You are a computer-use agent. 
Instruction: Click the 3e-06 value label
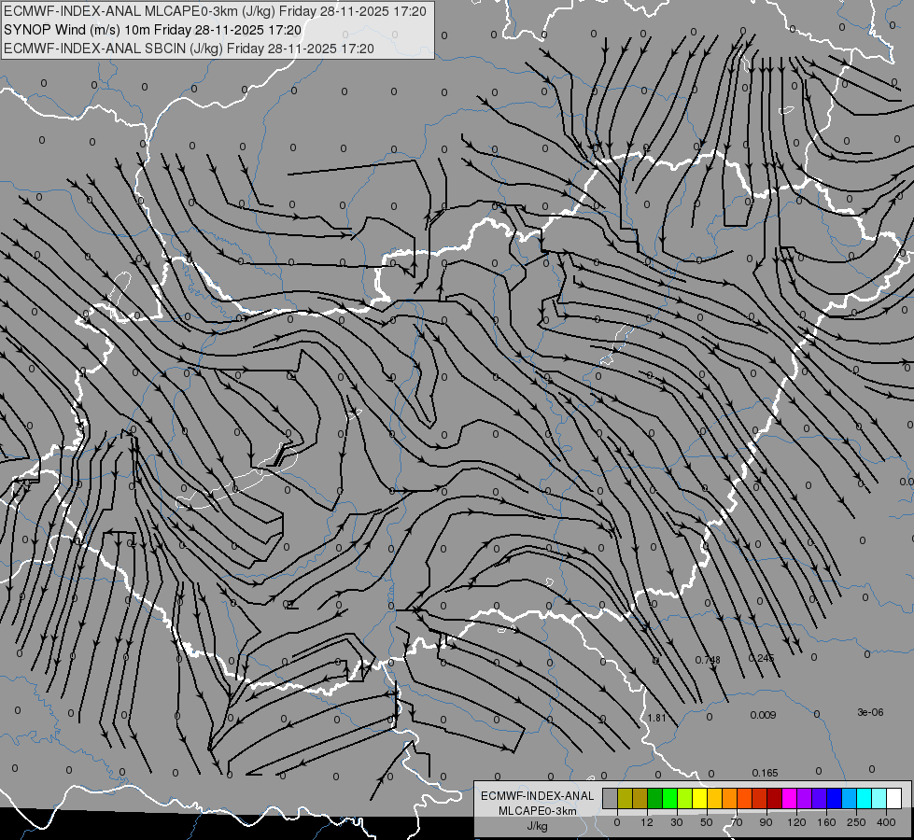click(x=870, y=712)
